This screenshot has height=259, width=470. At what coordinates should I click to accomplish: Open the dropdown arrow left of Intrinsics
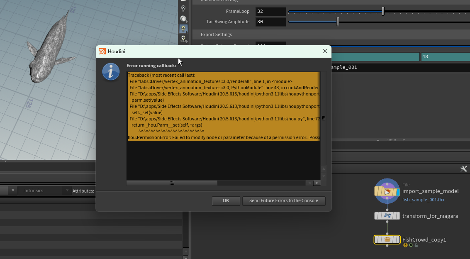13,191
